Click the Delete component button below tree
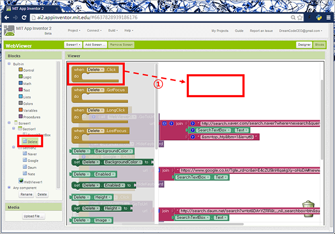Viewport: 335px width, 234px height. coord(42,194)
